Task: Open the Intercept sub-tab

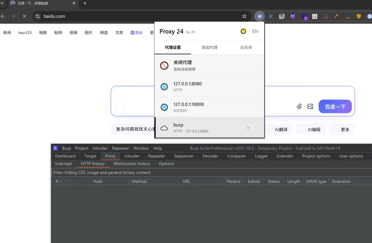Action: (63, 163)
